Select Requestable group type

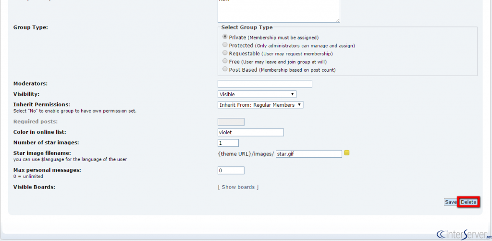(225, 53)
